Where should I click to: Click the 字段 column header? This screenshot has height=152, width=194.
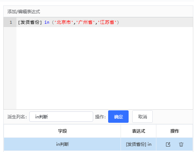[62, 131]
